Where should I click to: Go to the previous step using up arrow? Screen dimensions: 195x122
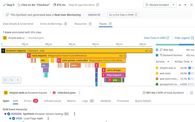tap(180, 5)
